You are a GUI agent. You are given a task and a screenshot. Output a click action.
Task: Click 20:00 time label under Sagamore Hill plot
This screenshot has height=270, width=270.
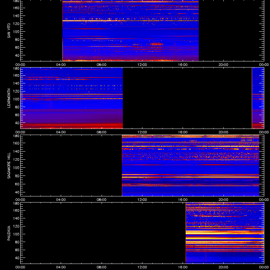223,200
